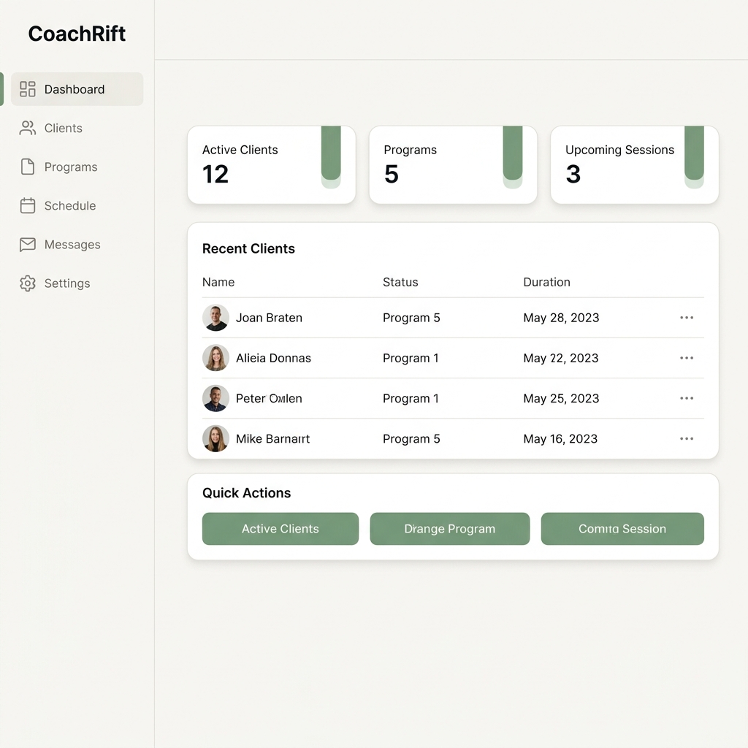Open the Messages sidebar label
This screenshot has width=748, height=748.
tap(72, 245)
